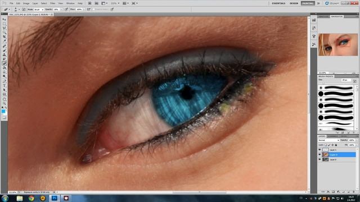Toggle lock transparent pixels box in Layers
This screenshot has width=360, height=202.
(x=326, y=145)
